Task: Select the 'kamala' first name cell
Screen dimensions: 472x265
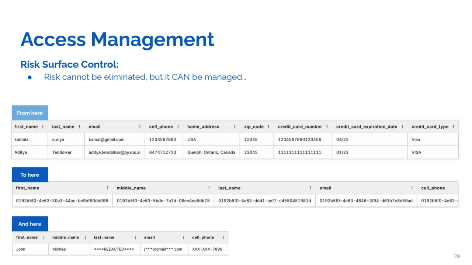Action: click(x=30, y=139)
